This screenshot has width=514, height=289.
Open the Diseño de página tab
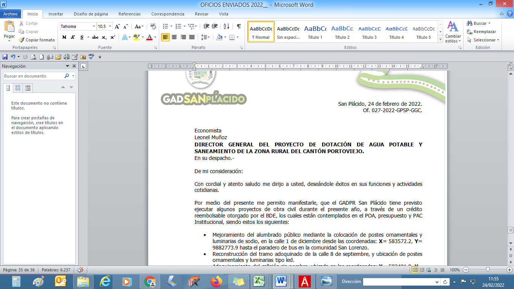coord(91,14)
